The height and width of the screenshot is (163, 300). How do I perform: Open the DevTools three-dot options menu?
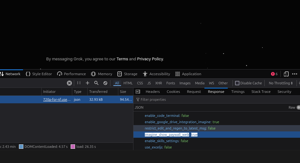pyautogui.click(x=295, y=74)
